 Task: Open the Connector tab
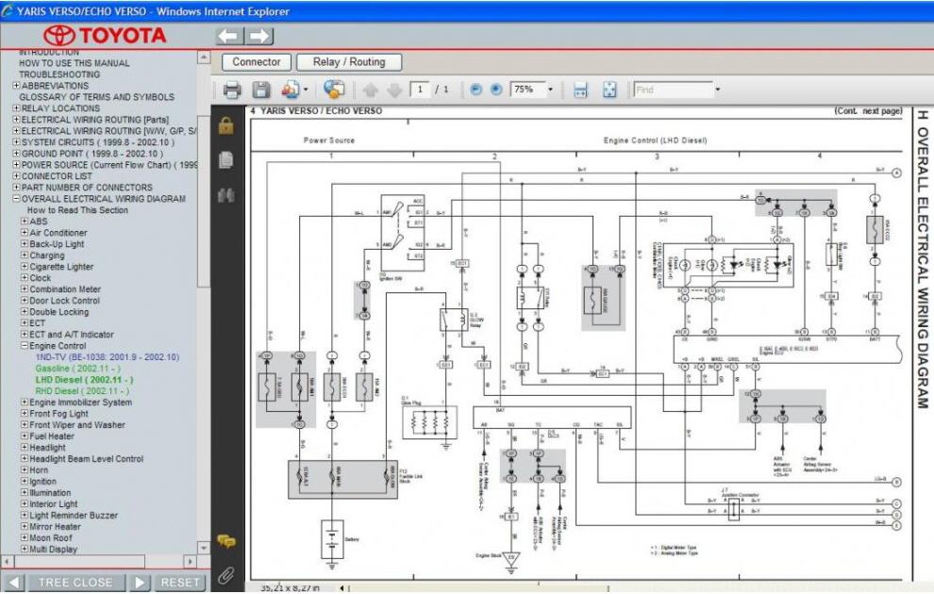click(x=256, y=62)
